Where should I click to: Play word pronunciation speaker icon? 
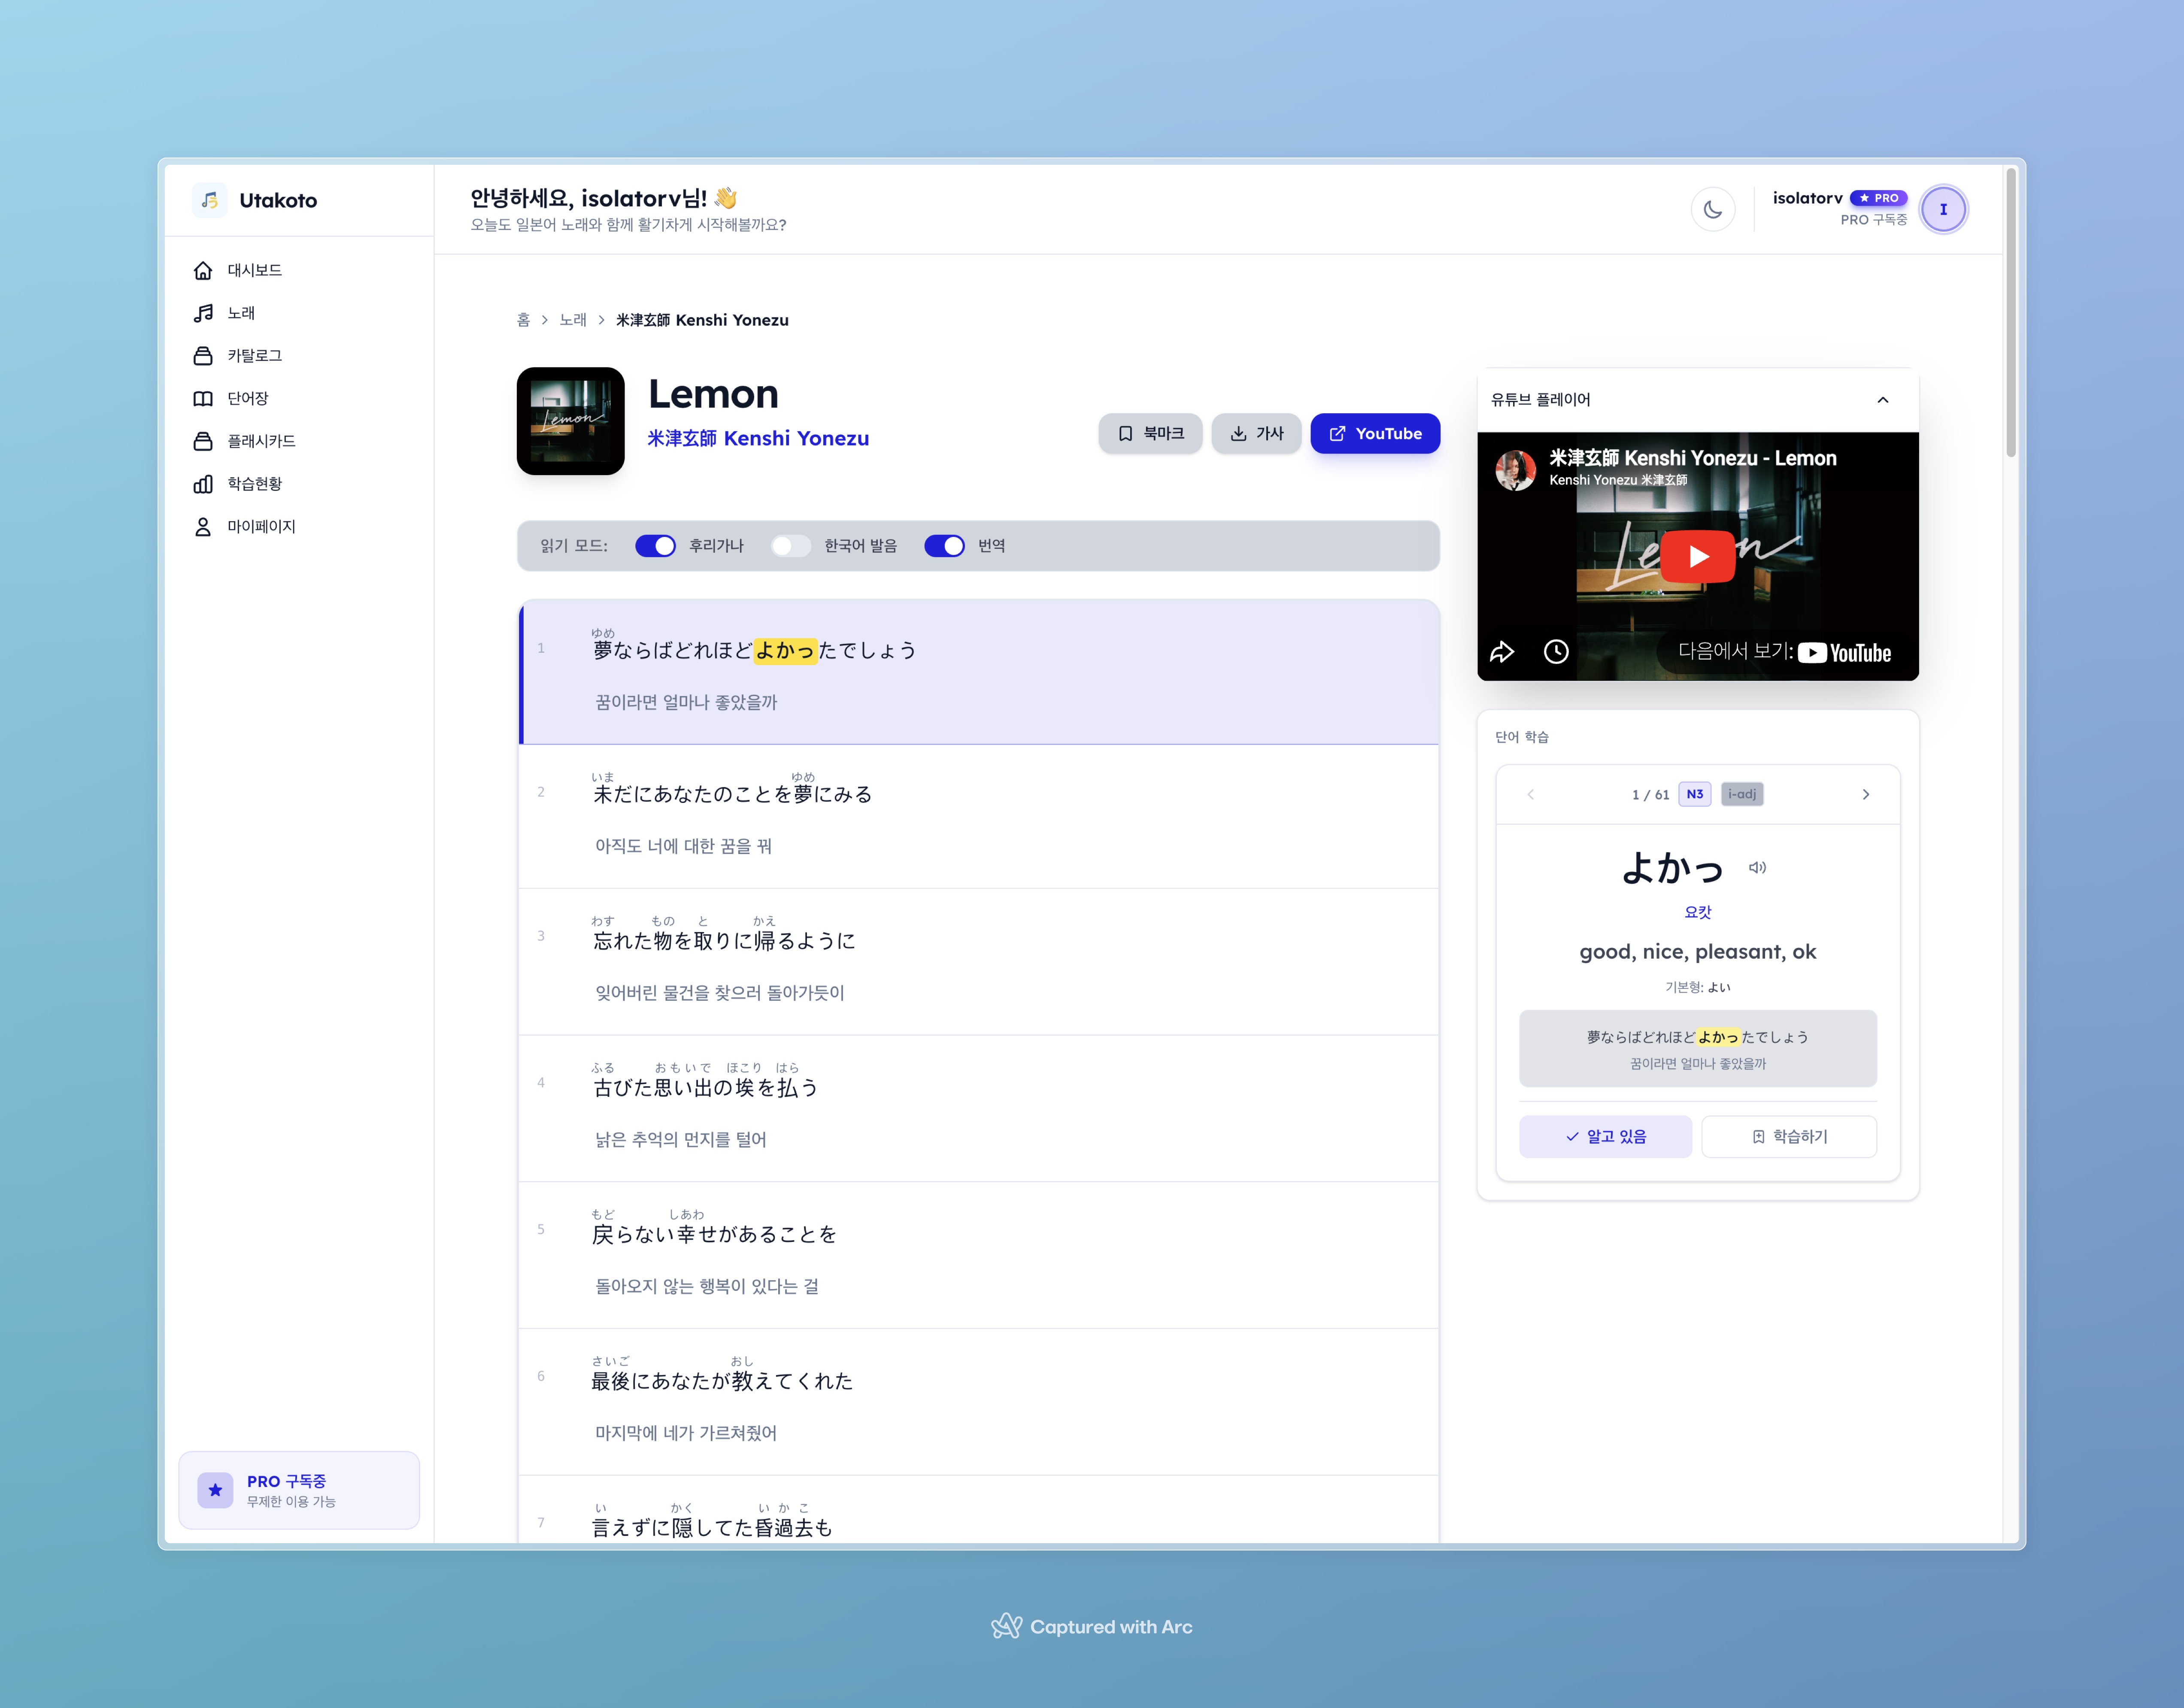[1757, 867]
